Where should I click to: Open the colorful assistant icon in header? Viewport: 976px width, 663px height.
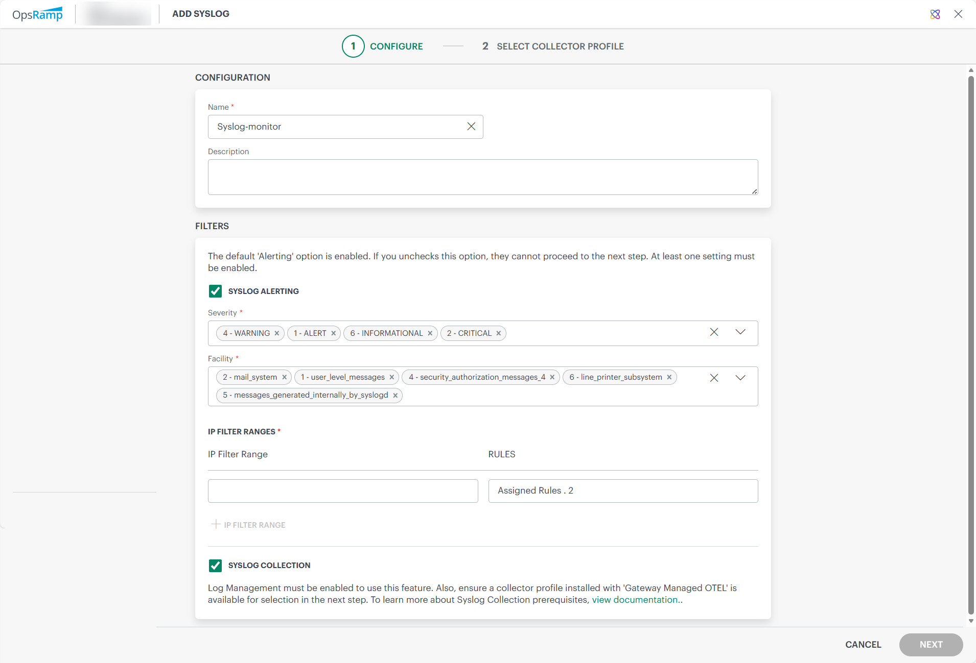[x=935, y=14]
